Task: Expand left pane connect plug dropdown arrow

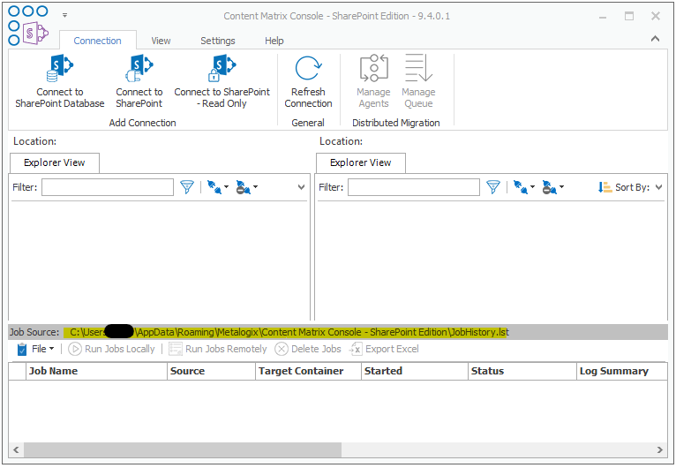Action: point(226,187)
